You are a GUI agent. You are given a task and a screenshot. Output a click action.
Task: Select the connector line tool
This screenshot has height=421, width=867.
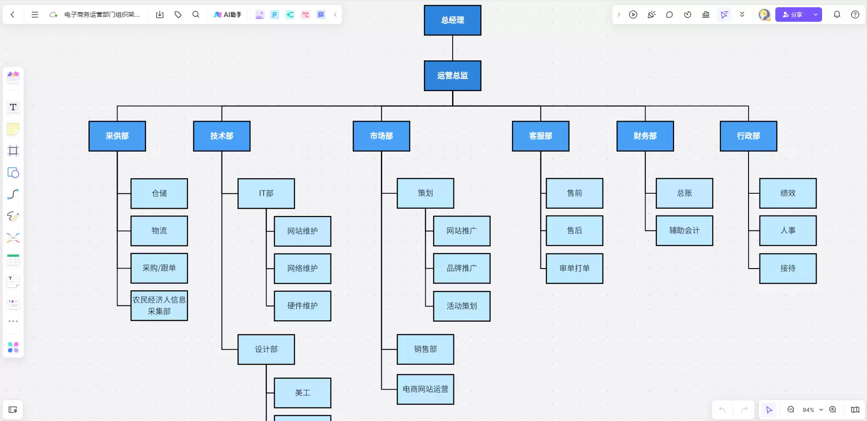(x=13, y=194)
